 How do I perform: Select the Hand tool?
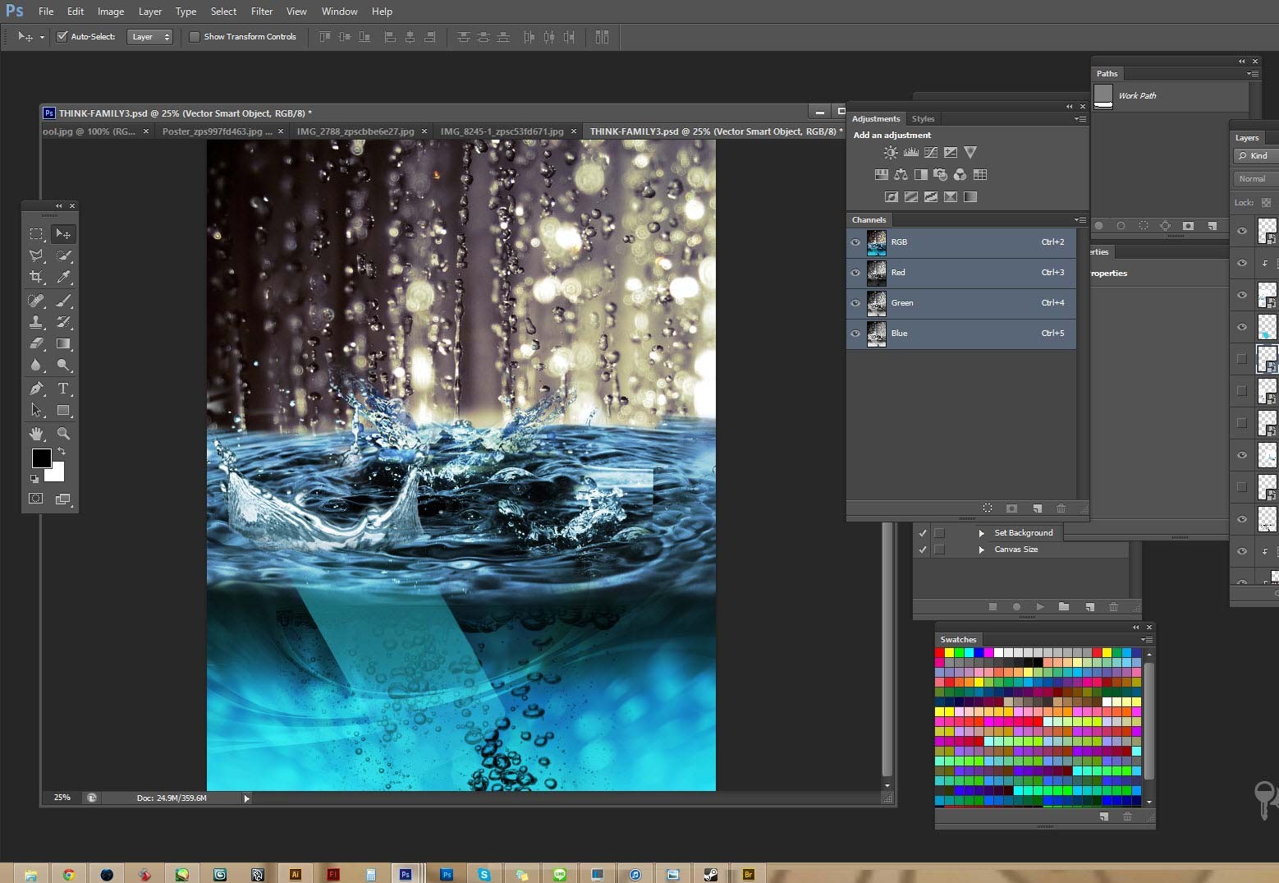pos(36,434)
